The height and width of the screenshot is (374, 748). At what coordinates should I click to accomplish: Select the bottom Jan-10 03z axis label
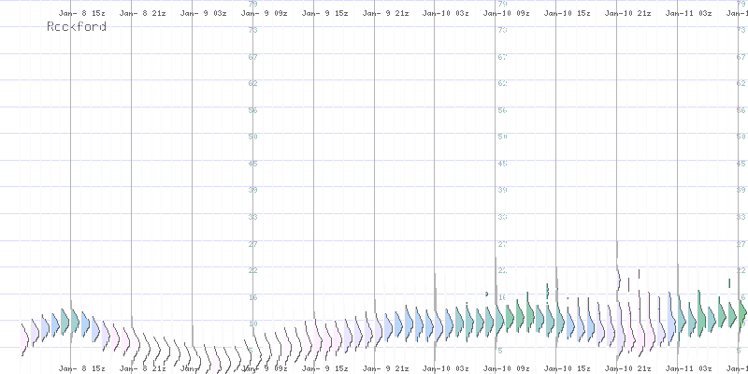pos(446,368)
